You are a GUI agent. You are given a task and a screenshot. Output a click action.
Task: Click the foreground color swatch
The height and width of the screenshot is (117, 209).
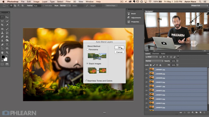click(3, 57)
